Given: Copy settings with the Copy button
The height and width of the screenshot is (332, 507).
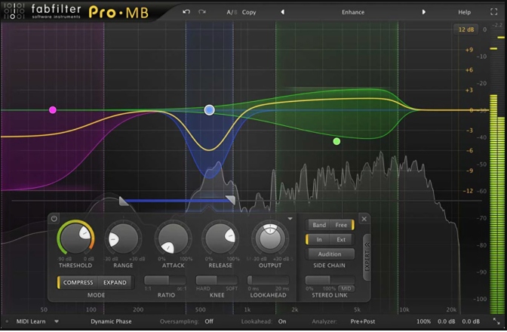Looking at the screenshot, I should [x=249, y=12].
